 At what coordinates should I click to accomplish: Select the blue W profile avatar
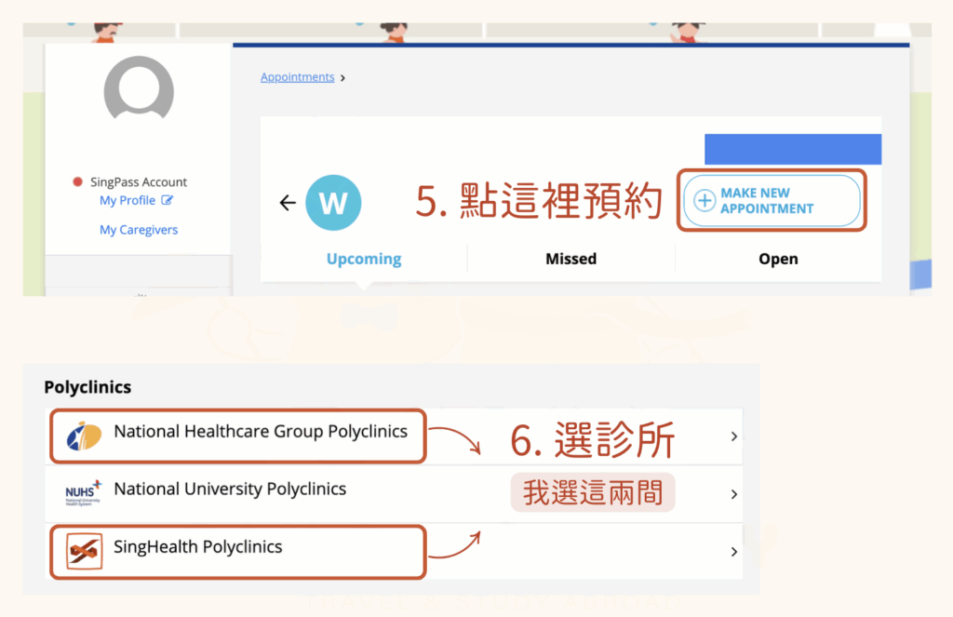point(333,203)
